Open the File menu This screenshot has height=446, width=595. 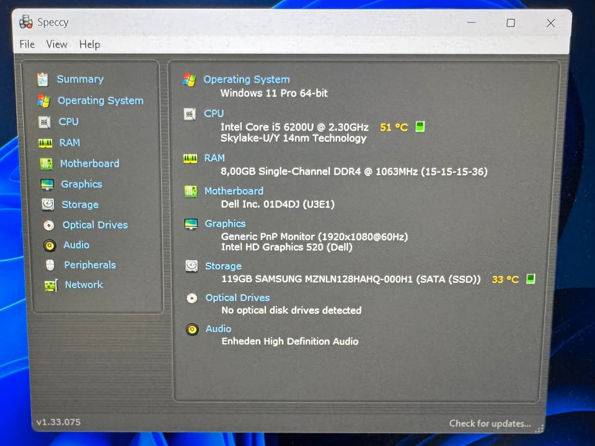pos(27,45)
